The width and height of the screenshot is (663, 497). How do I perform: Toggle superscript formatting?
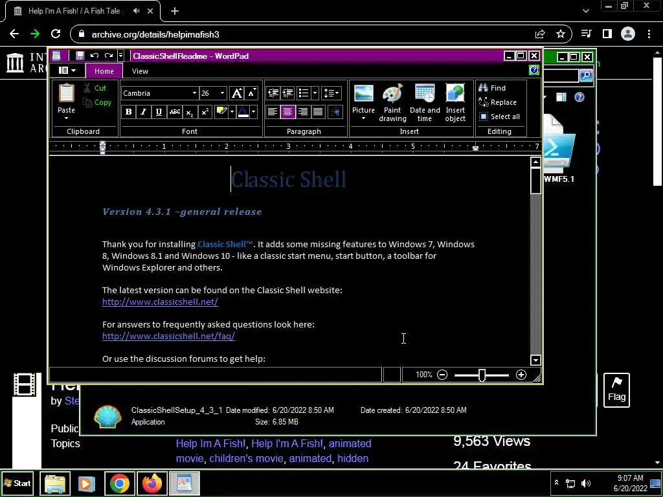(205, 112)
